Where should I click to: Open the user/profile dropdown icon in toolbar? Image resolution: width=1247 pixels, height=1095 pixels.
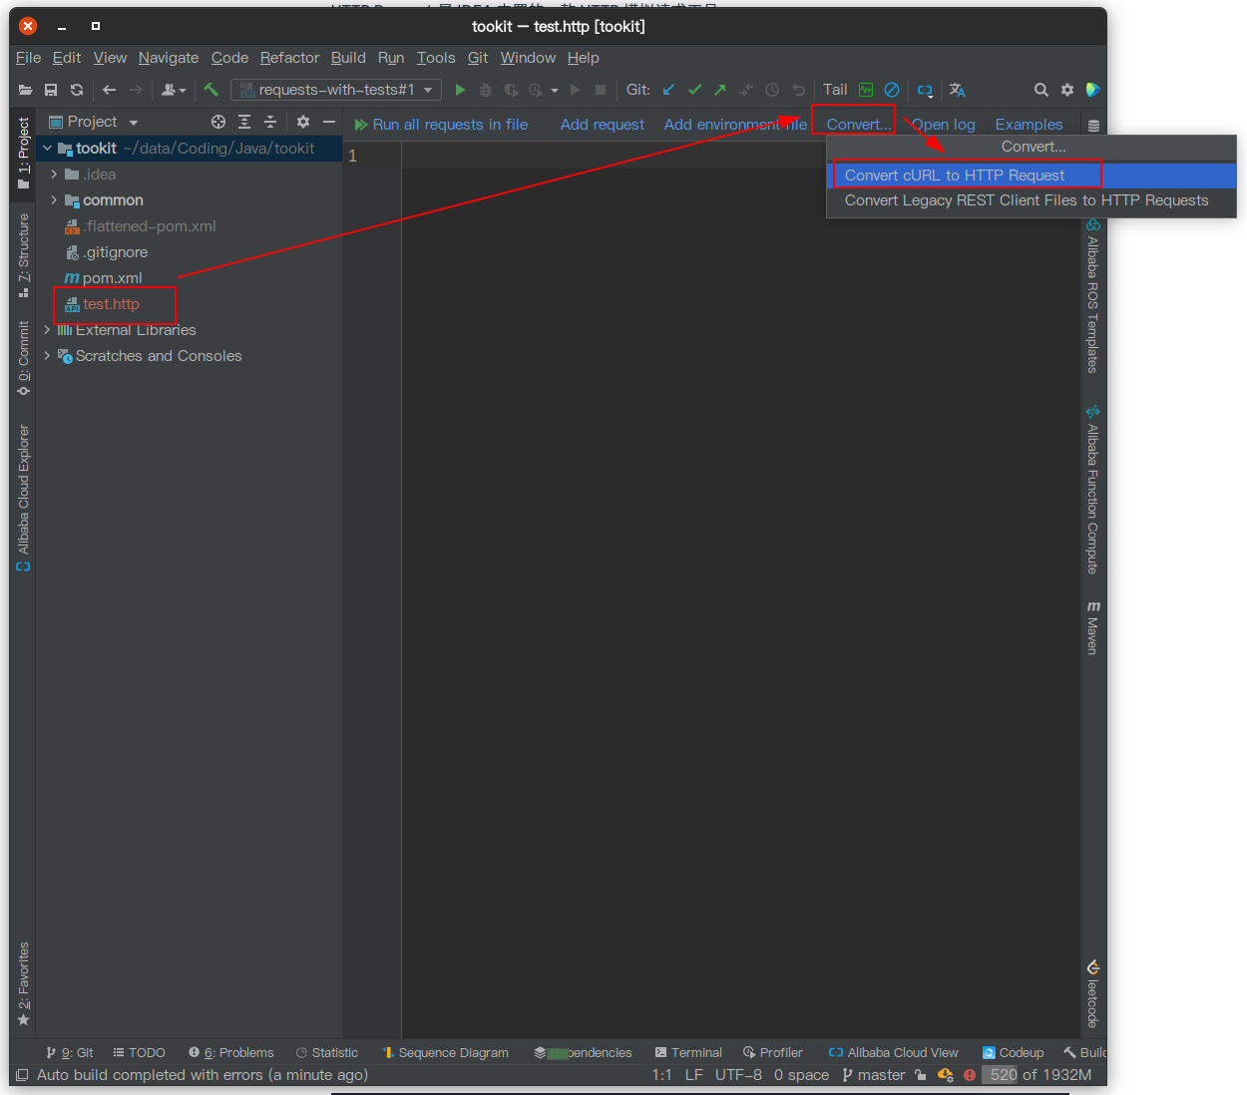point(174,90)
